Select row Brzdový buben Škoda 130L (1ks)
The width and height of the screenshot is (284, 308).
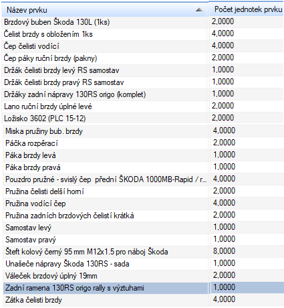tap(142, 22)
